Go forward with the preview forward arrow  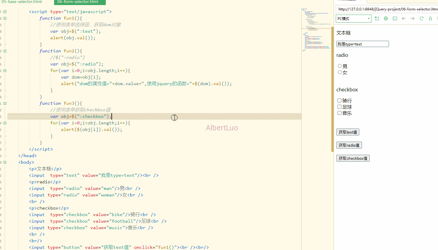tap(412, 18)
